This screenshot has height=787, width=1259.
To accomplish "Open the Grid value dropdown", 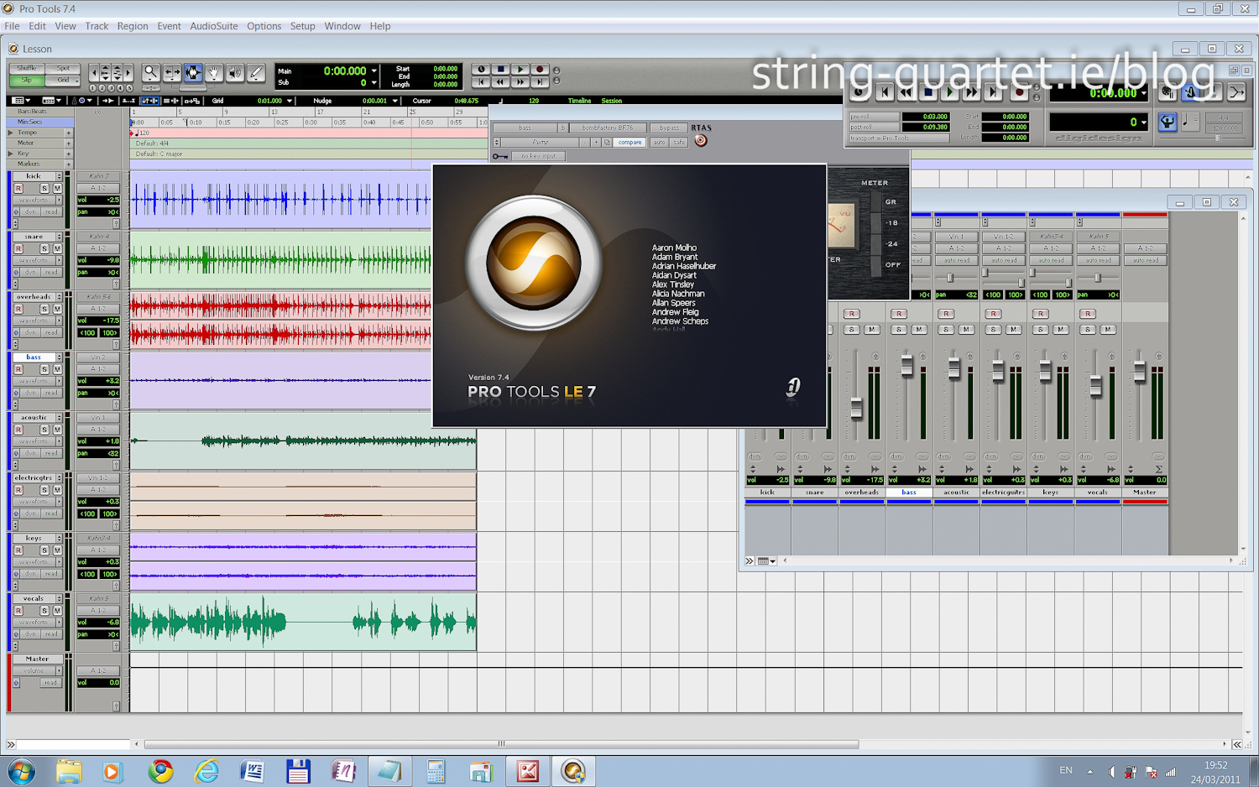I will (290, 101).
